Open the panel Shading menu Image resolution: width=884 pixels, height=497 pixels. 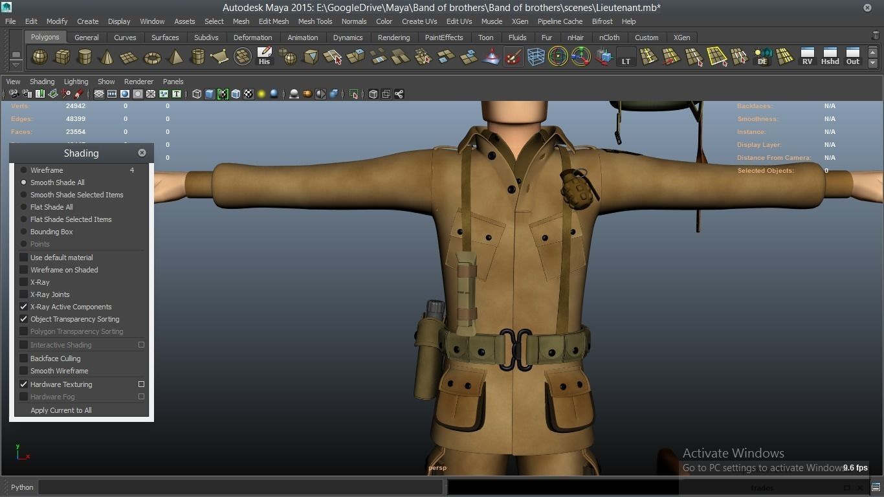[42, 82]
